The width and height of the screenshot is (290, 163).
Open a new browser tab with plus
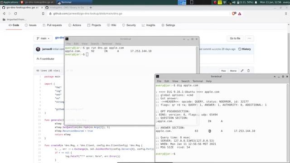pos(91,8)
